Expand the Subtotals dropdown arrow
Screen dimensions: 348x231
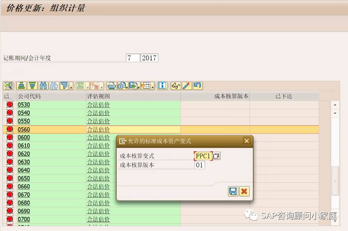pos(101,87)
